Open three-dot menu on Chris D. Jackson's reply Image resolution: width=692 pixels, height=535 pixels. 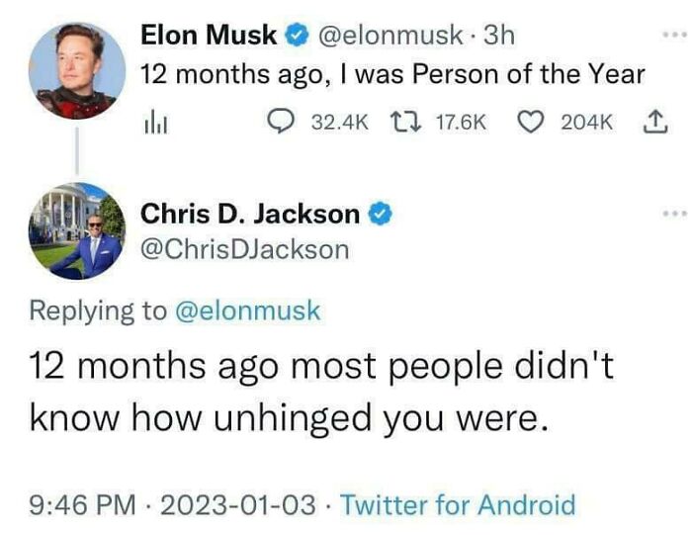(x=673, y=213)
